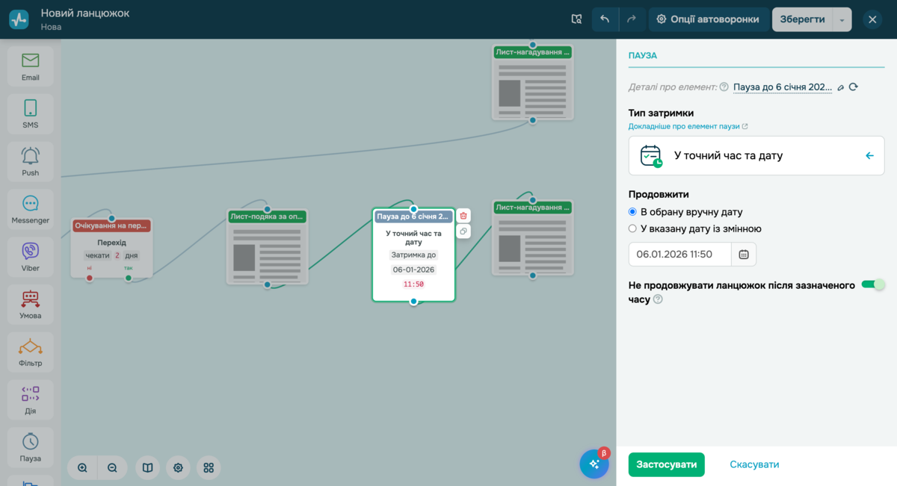Click the Новий ланцюжок title
This screenshot has width=897, height=486.
click(x=85, y=13)
